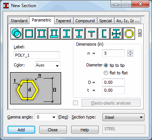Image resolution: width=152 pixels, height=140 pixels.
Task: Tick the Elasto-plastic analysis checkbox
Action: [76, 103]
